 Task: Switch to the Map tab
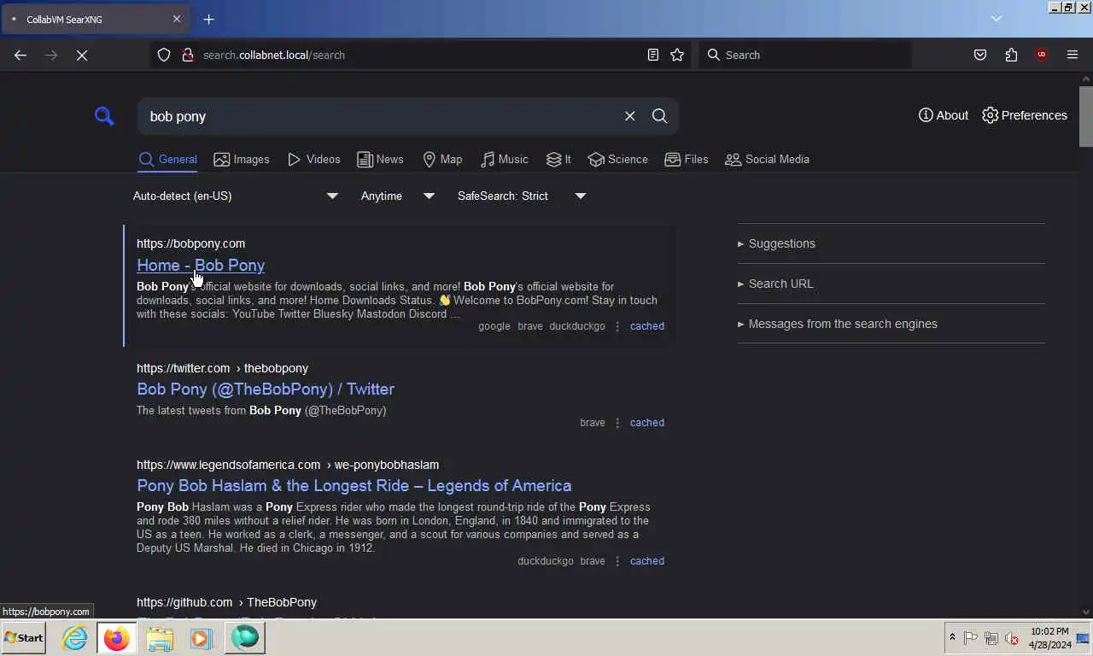coord(442,160)
